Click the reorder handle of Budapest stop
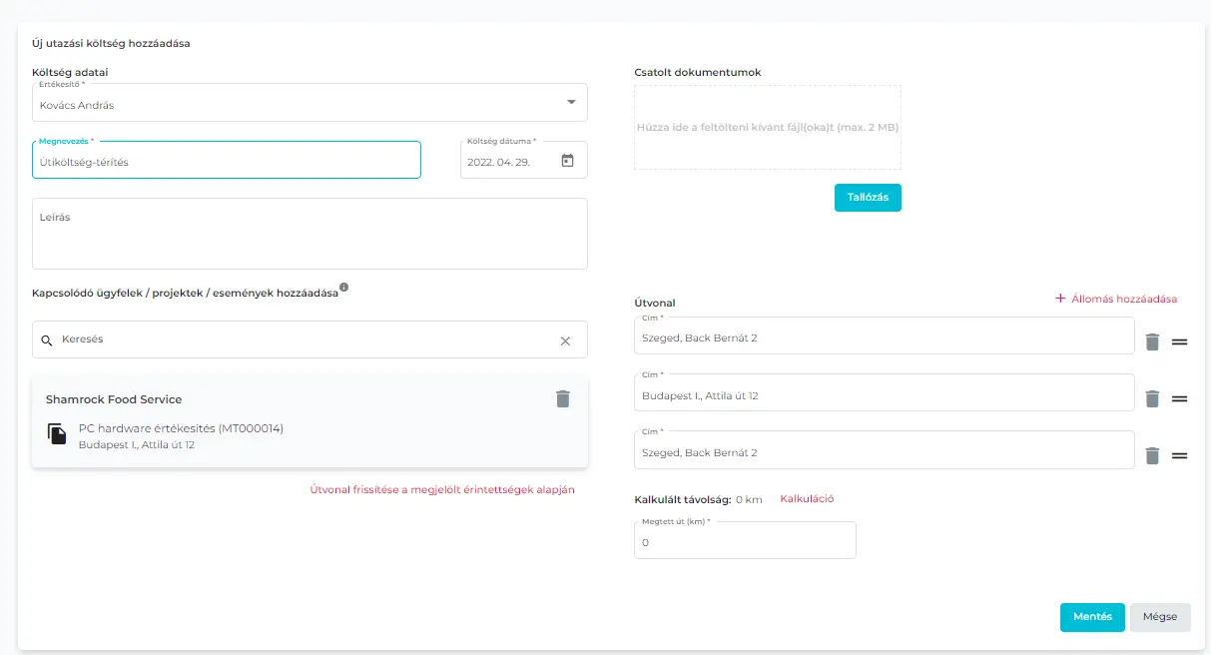Image resolution: width=1211 pixels, height=655 pixels. 1179,398
